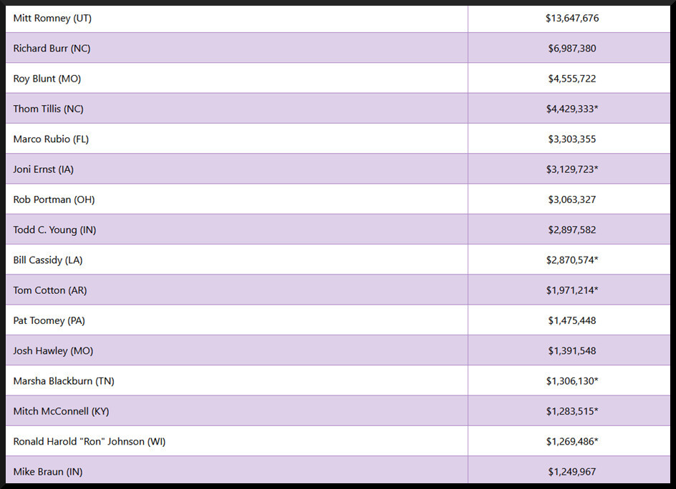Click the Mitt Romney (UT) name cell
The image size is (676, 489).
point(52,19)
